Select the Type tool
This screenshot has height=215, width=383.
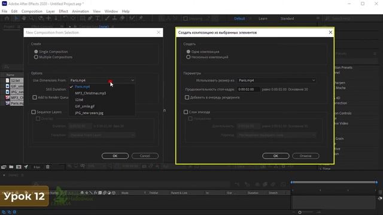pos(98,19)
